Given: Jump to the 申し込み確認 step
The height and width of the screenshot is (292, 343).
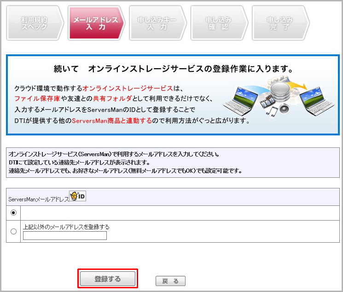Looking at the screenshot, I should click(219, 23).
